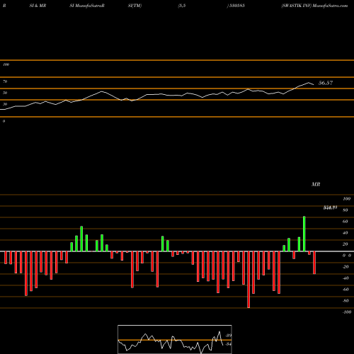Image resolution: width=354 pixels, height=354 pixels.
Task: Click the MR right axis label 60
Action: [x=346, y=222]
